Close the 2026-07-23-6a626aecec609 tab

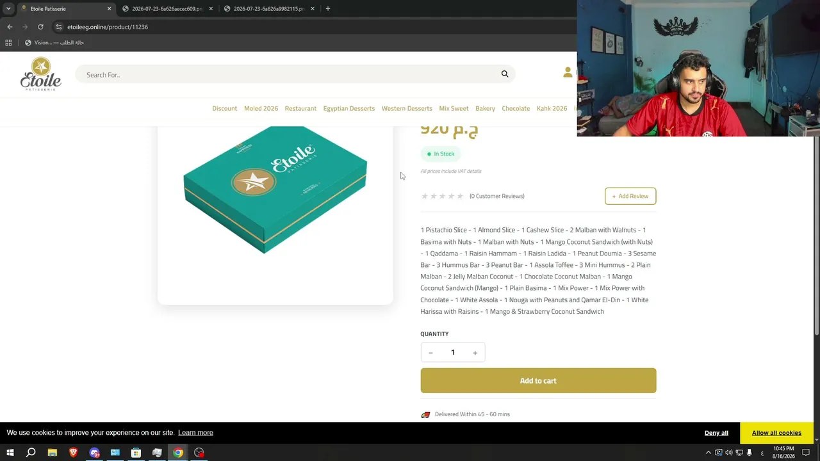pyautogui.click(x=211, y=9)
